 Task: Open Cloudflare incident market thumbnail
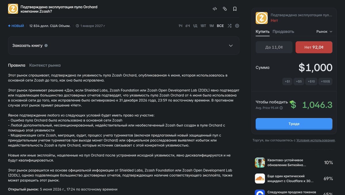pos(260,179)
